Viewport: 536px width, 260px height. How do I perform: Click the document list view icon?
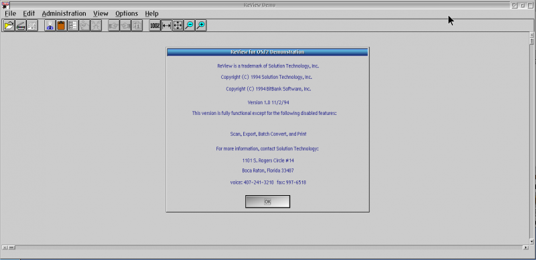[73, 25]
